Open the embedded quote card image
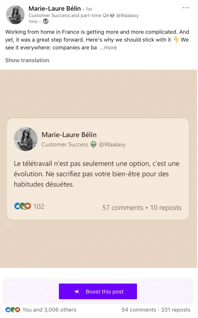The width and height of the screenshot is (198, 318). click(98, 169)
